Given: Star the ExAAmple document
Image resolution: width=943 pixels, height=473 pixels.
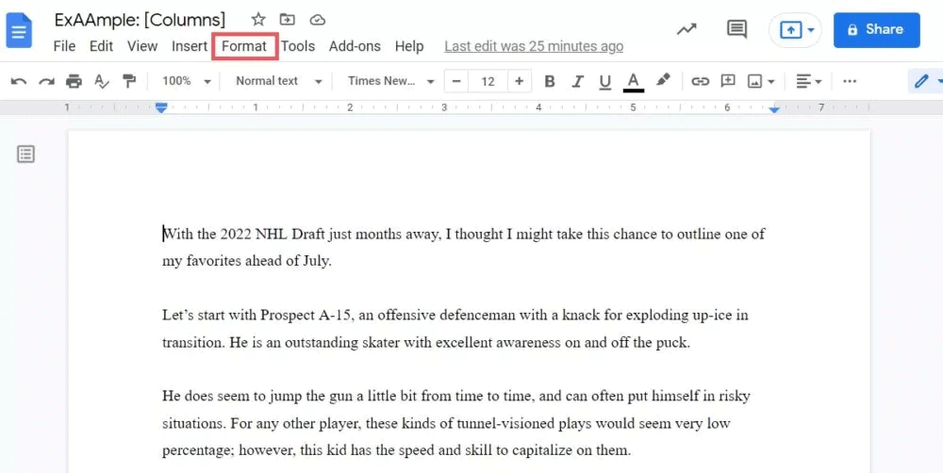Looking at the screenshot, I should point(258,20).
